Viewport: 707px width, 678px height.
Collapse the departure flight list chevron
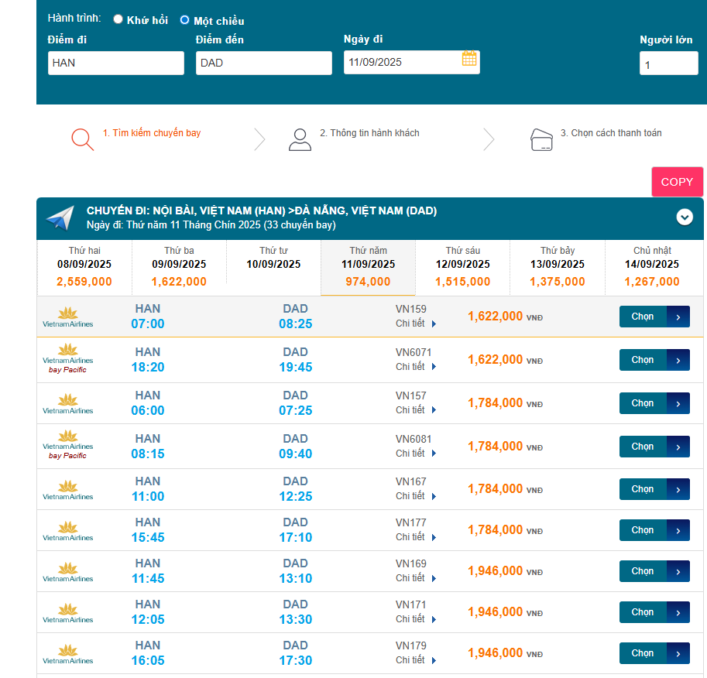(x=685, y=217)
